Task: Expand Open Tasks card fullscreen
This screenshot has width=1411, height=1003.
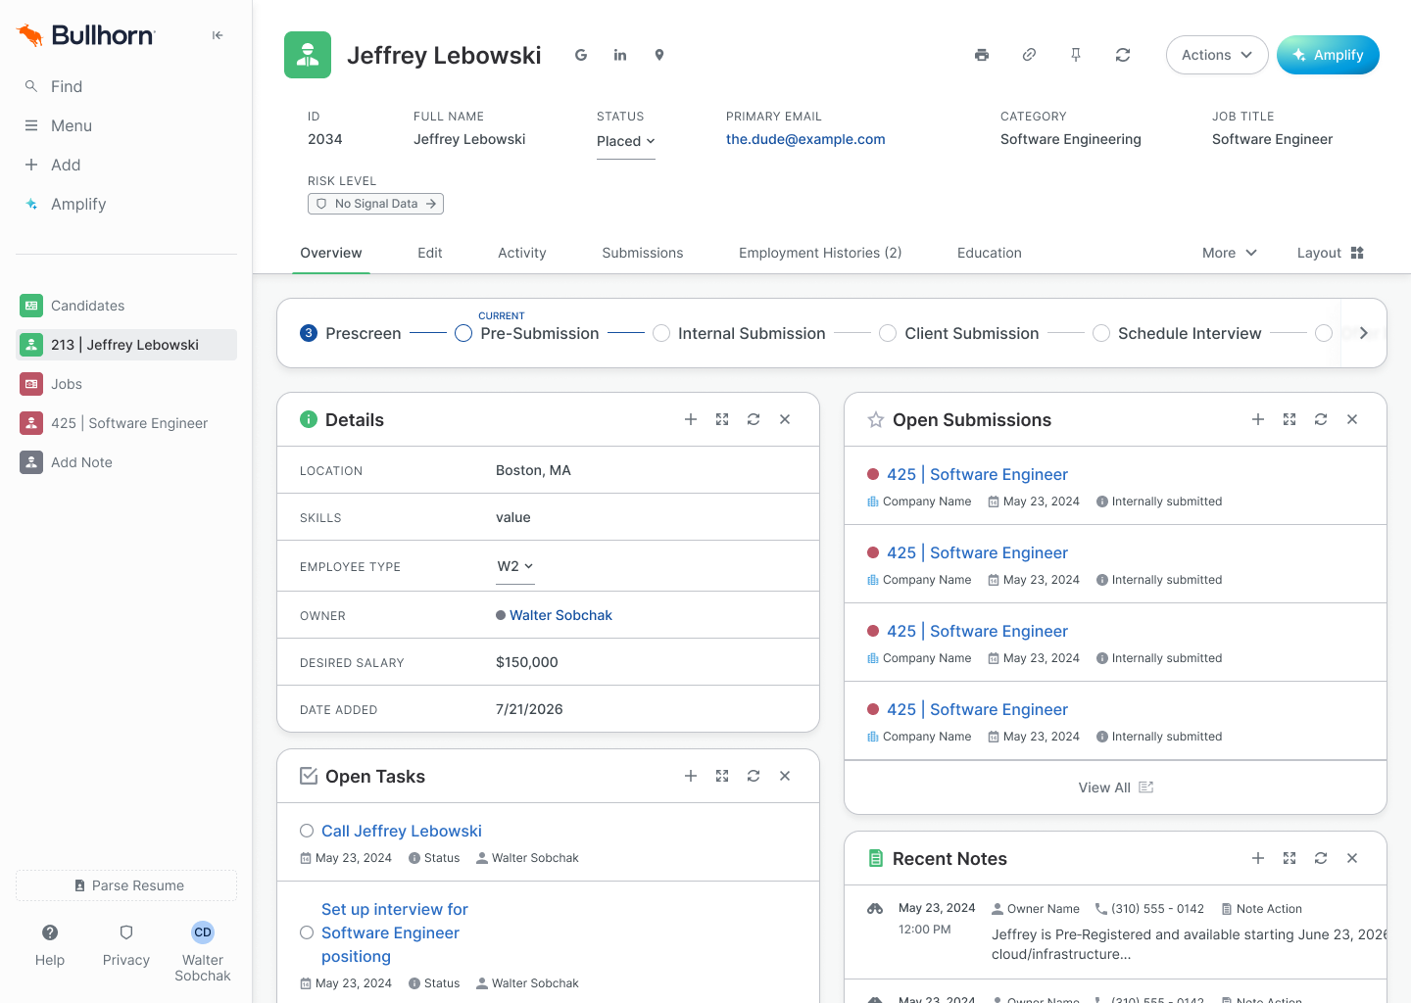Action: 722,776
